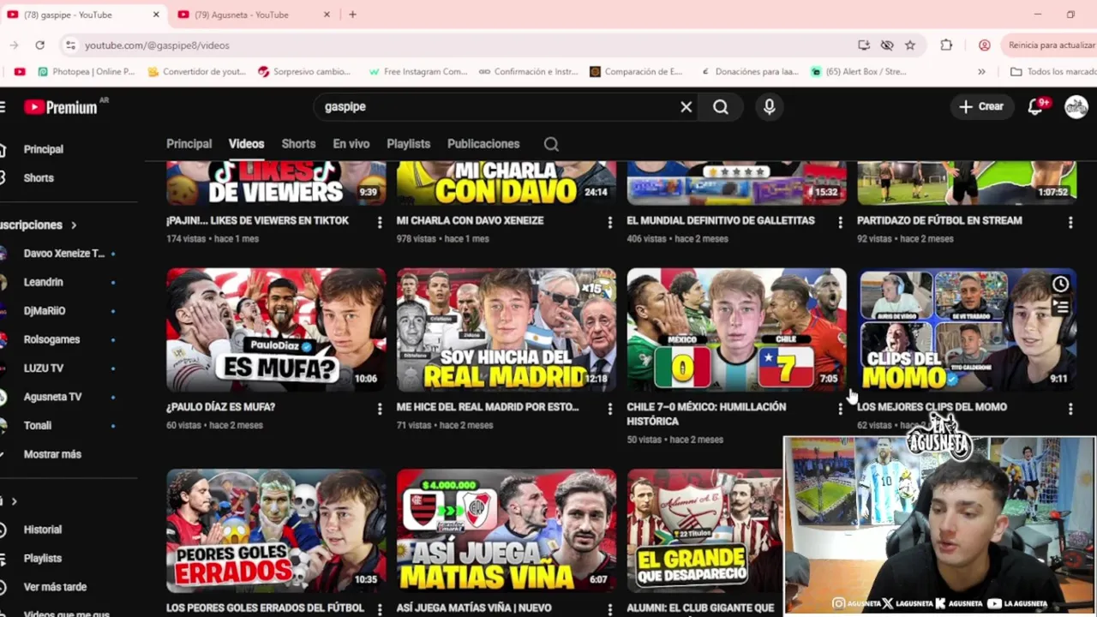
Task: Play Chile 7-0 México thumbnail
Action: (736, 330)
